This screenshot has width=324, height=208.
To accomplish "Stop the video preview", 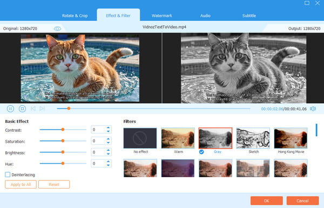I will (22, 109).
